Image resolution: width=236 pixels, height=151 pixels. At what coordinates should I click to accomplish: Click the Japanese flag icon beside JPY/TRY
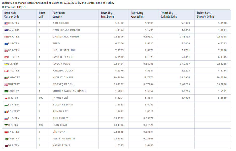click(x=6, y=98)
